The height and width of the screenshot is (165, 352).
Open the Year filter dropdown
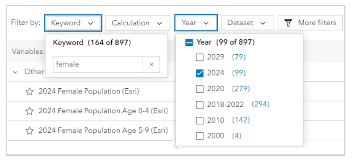tap(196, 22)
